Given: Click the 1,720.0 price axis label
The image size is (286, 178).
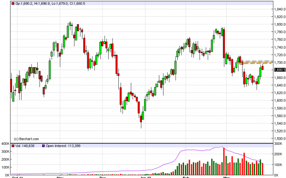Looking at the screenshot, I should coord(280,55).
